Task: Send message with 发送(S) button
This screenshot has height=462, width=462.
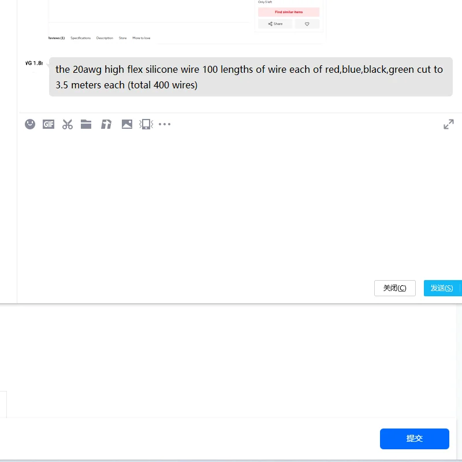Action: pyautogui.click(x=442, y=288)
